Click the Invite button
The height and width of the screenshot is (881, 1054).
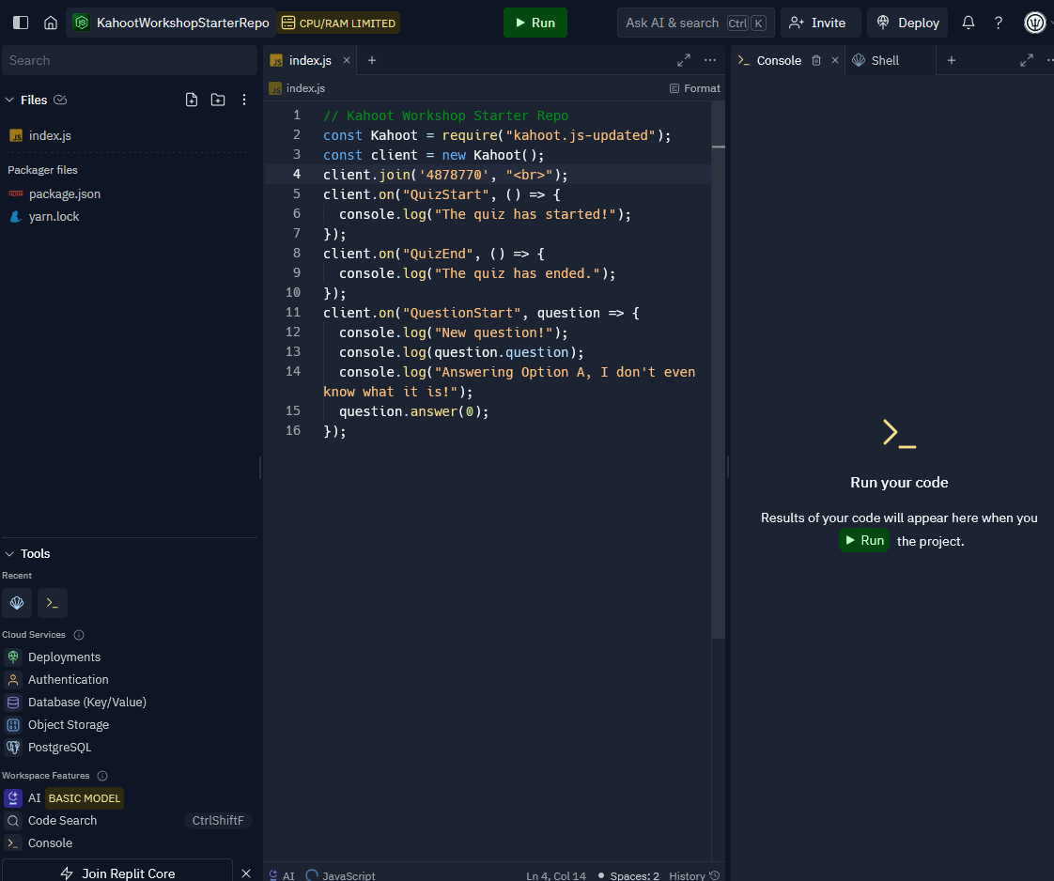(817, 23)
